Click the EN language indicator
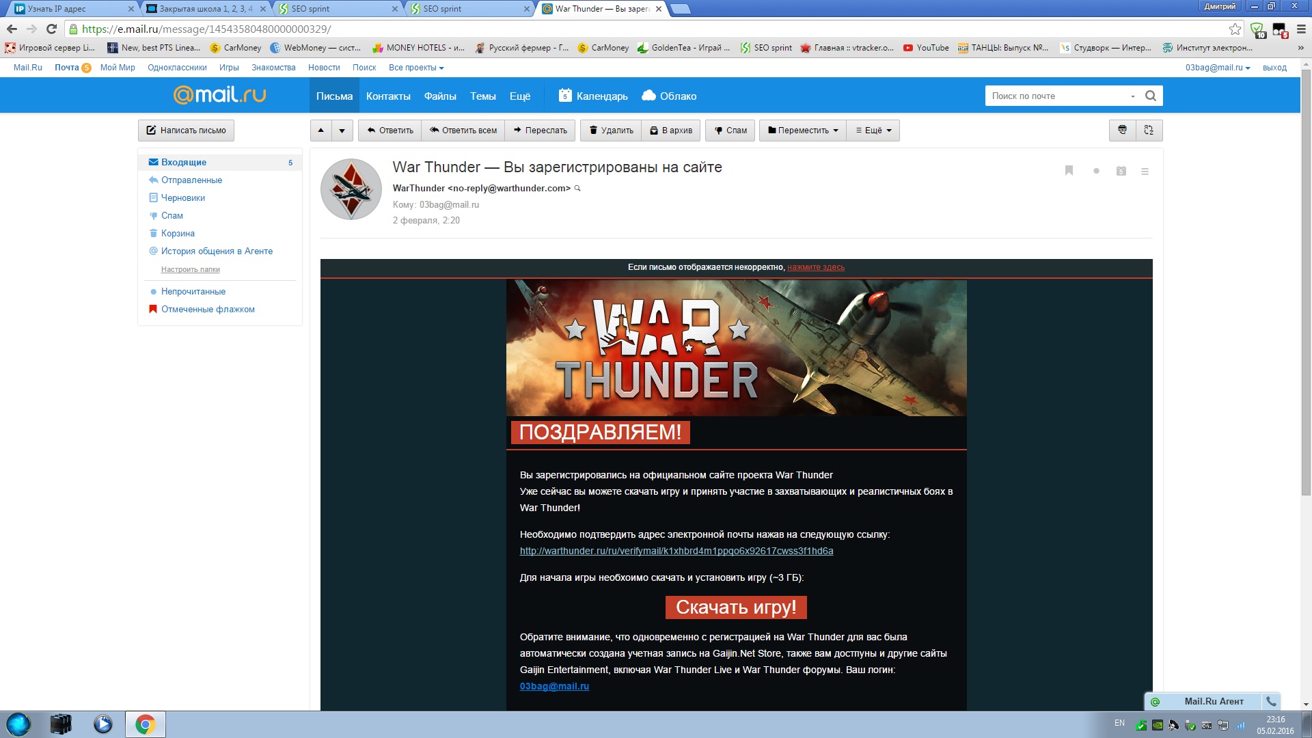This screenshot has height=738, width=1312. point(1119,723)
